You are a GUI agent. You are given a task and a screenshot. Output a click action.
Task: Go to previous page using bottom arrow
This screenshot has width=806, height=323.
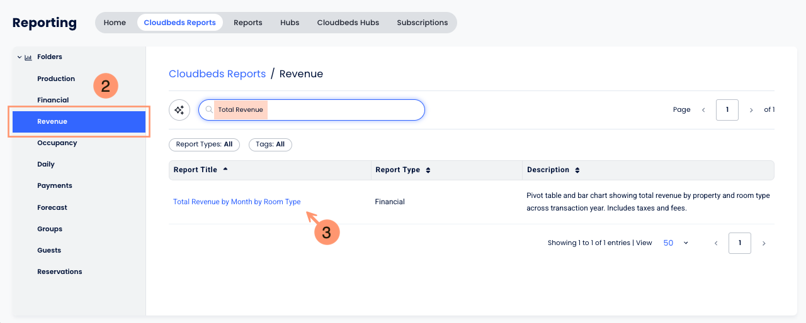[x=716, y=243]
